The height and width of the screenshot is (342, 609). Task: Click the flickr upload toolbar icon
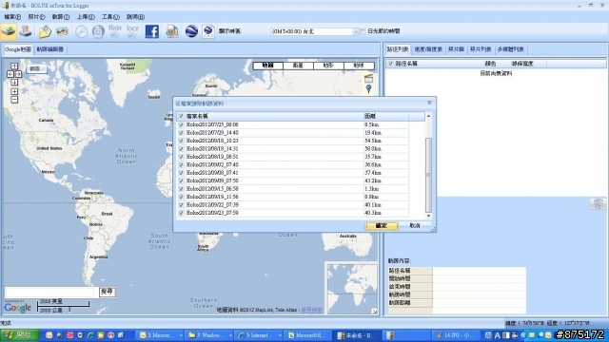115,31
